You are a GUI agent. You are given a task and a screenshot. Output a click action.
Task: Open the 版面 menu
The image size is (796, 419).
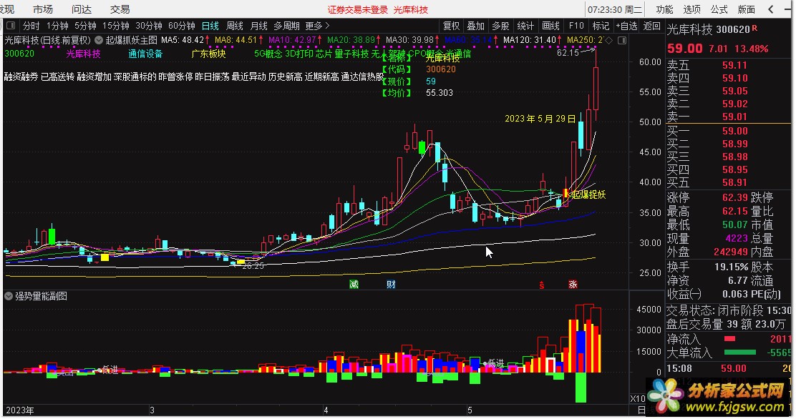[746, 9]
